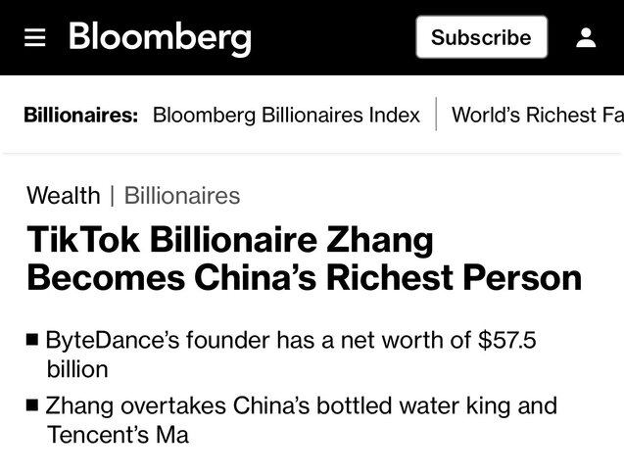Open the Billionaires link beside Wealth
The height and width of the screenshot is (474, 624).
pos(182,195)
